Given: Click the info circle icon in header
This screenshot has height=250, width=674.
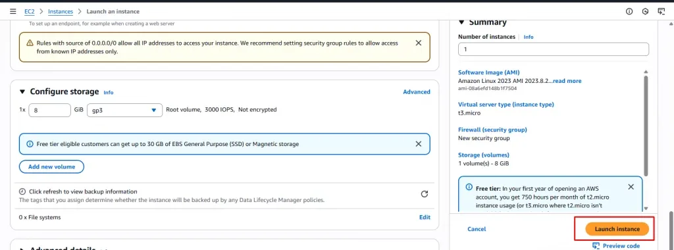Looking at the screenshot, I should (x=629, y=12).
